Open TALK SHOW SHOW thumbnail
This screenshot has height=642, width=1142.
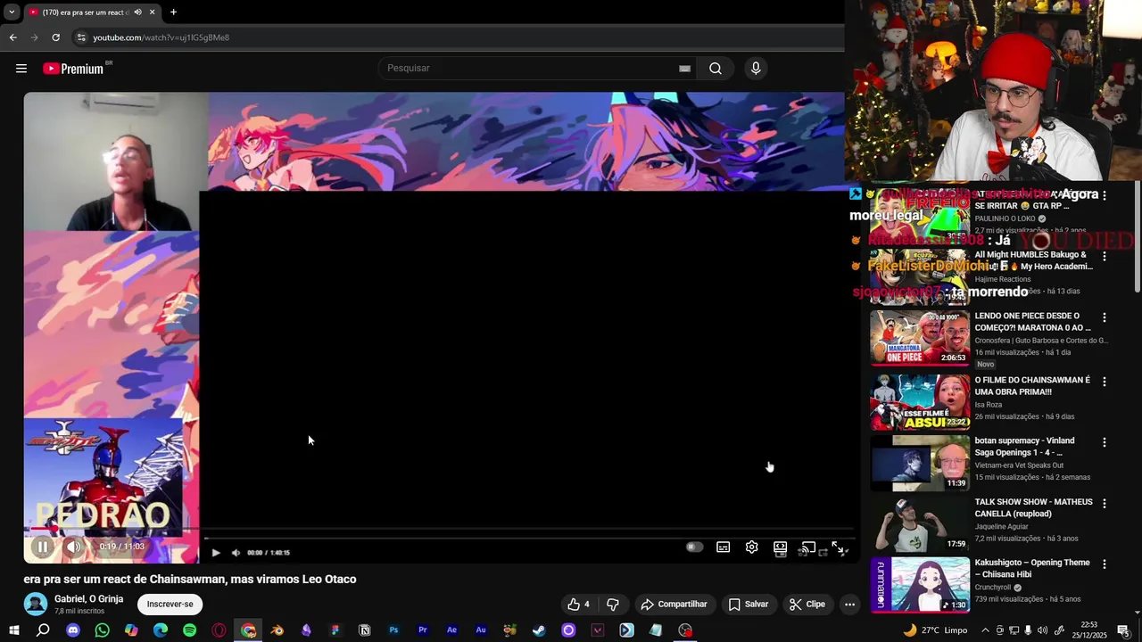[x=920, y=524]
